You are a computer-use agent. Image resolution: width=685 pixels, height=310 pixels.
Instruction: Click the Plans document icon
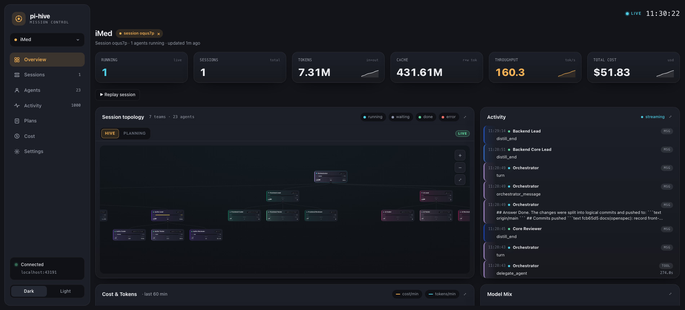(x=17, y=121)
